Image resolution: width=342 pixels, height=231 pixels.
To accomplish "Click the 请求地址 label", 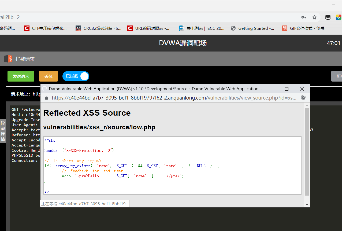I will click(21, 94).
